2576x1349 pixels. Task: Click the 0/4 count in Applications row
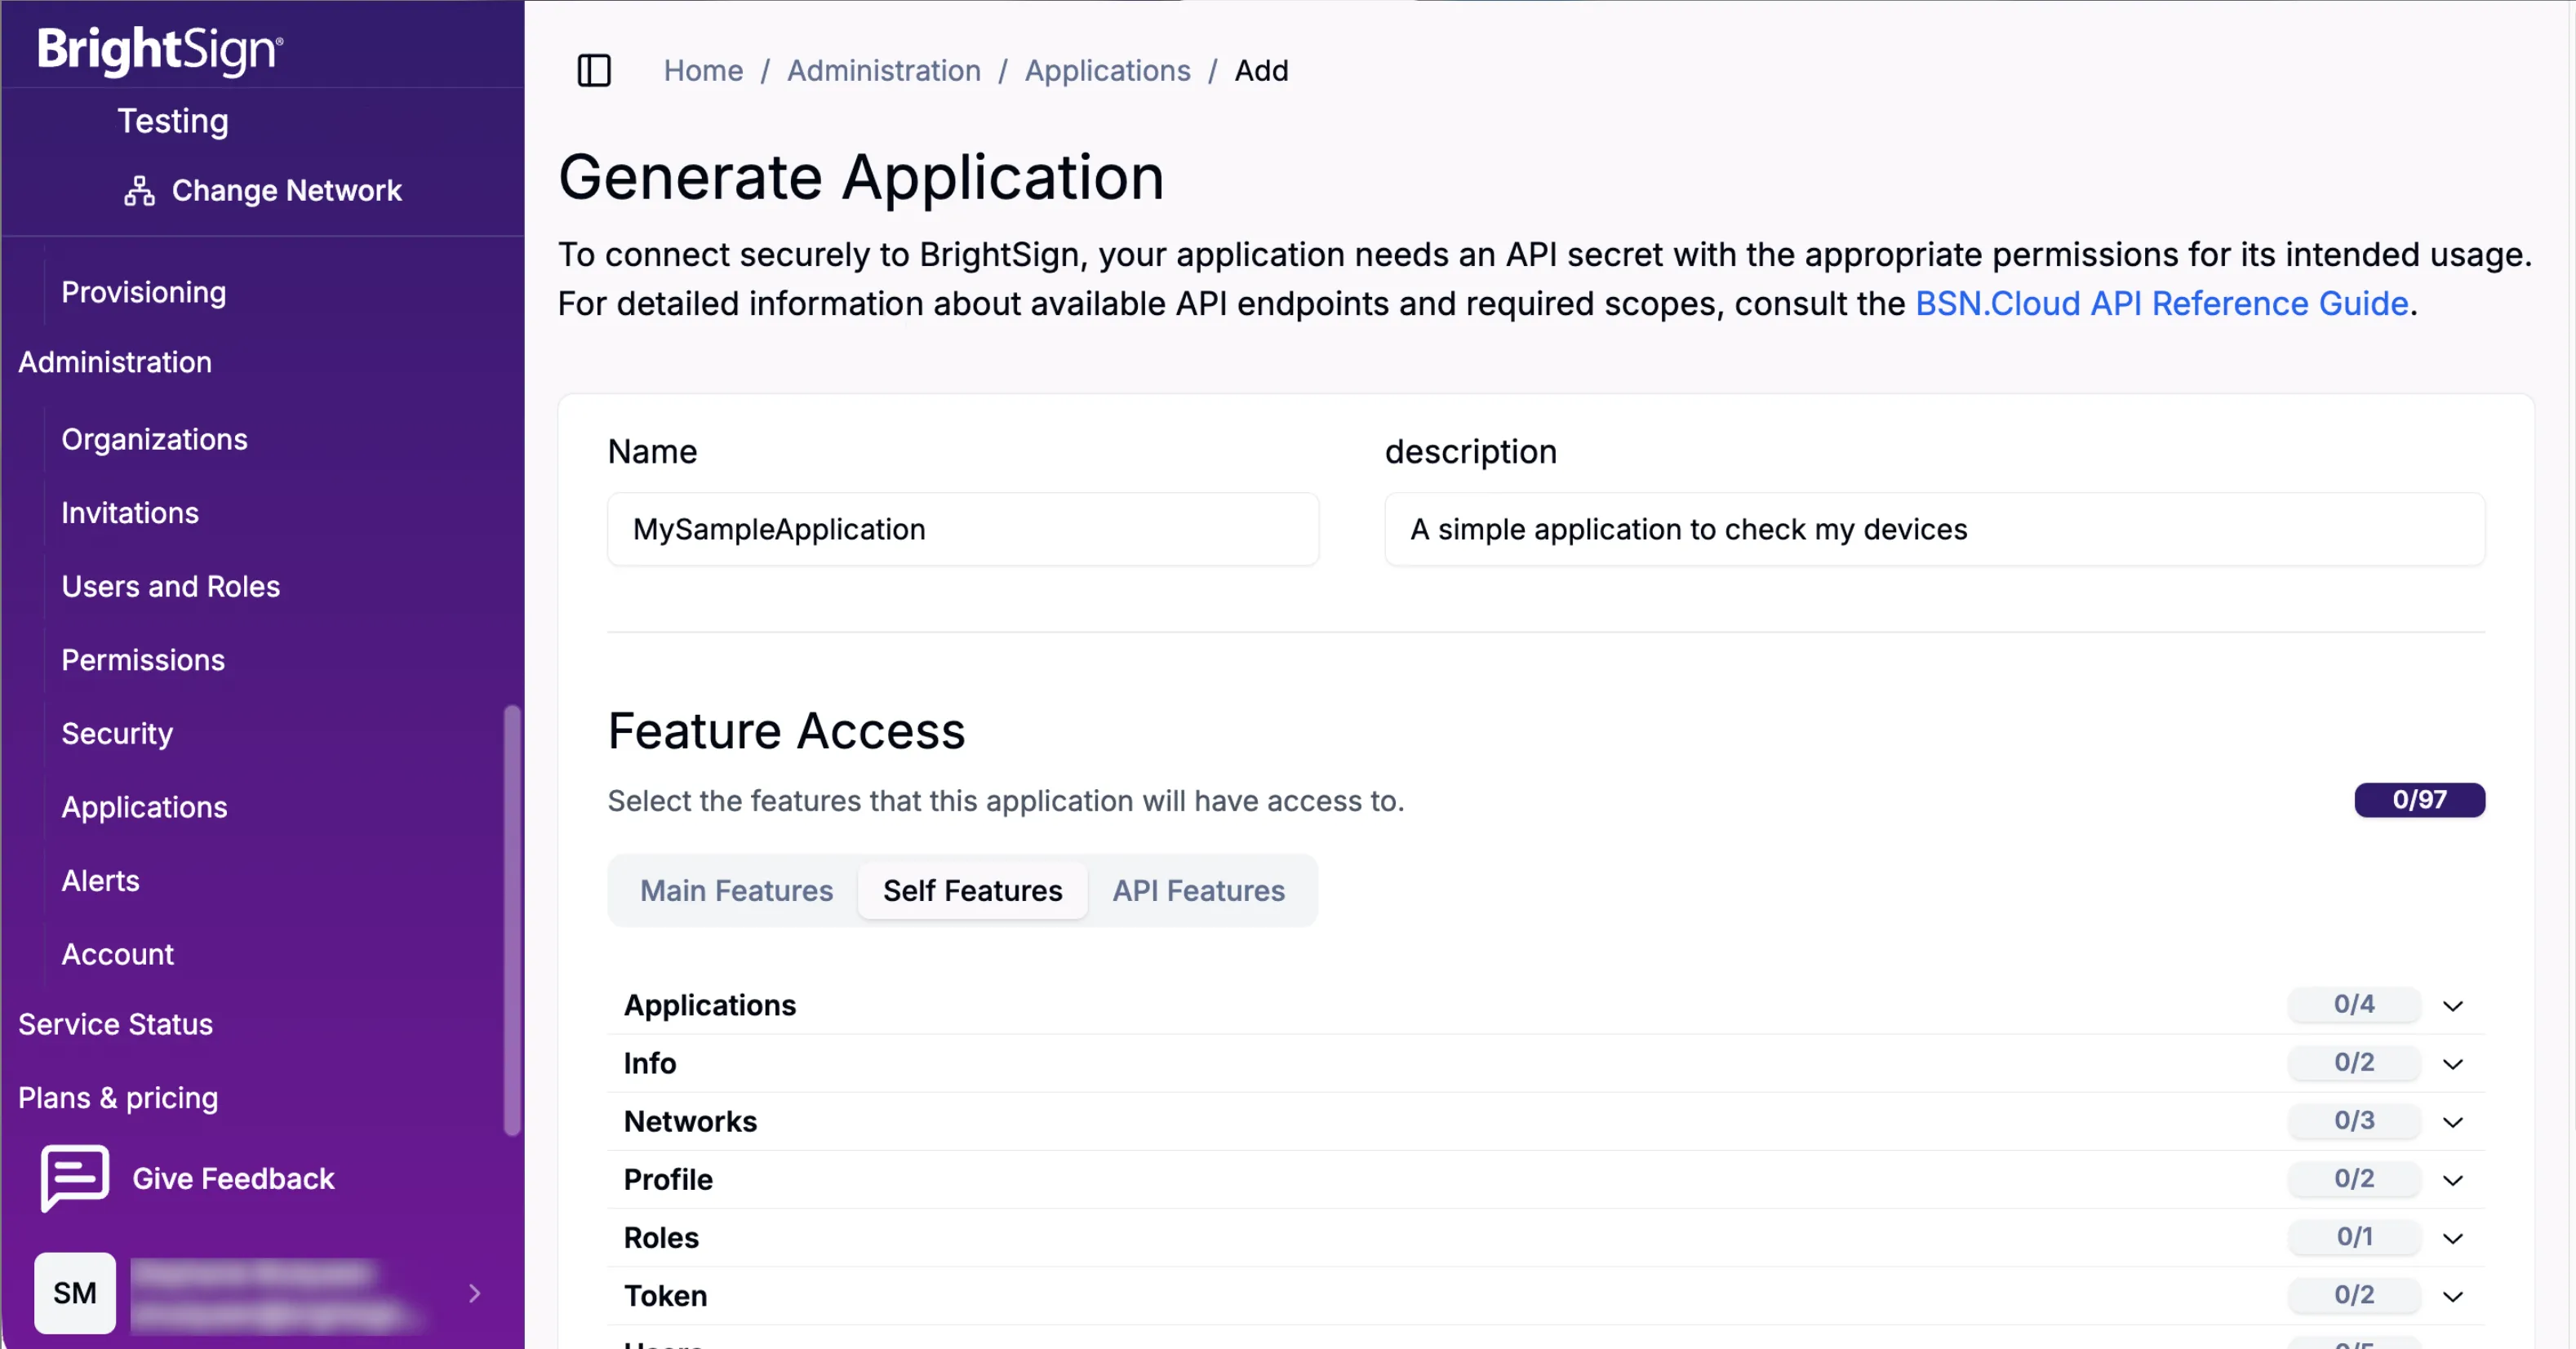click(2354, 1004)
